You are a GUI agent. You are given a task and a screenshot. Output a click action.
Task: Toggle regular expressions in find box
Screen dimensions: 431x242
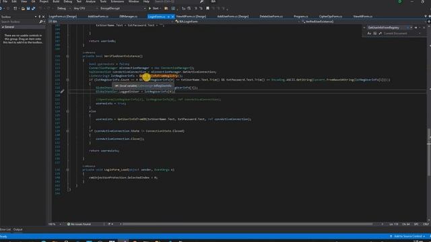[380, 34]
